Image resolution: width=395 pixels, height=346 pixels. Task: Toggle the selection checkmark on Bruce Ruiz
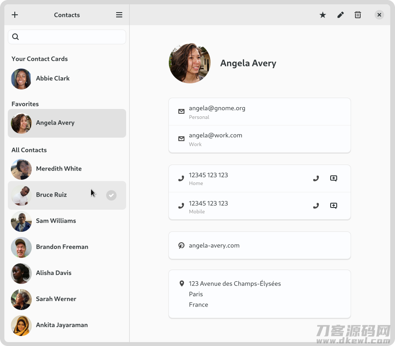click(111, 195)
